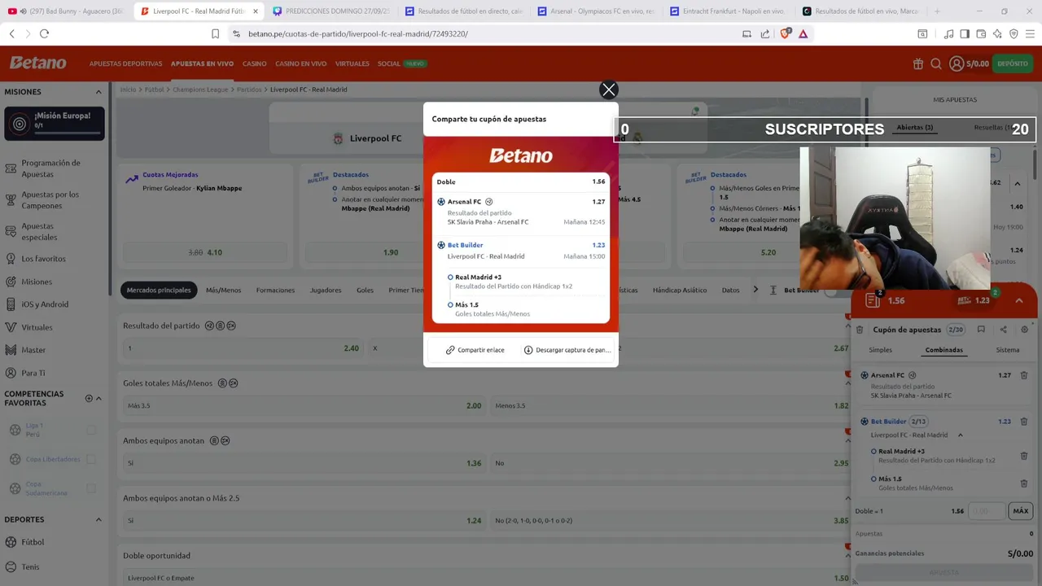1042x586 pixels.
Task: Click the Betano logo in the header
Action: pyautogui.click(x=38, y=63)
